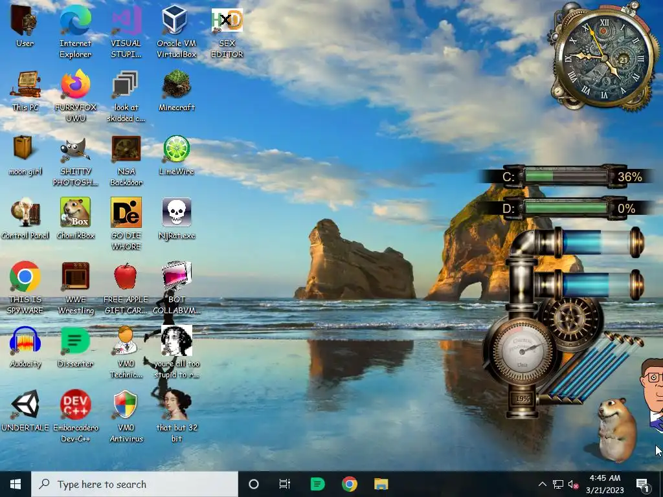Select the look at skidded c... icon
The image size is (663, 497).
click(126, 96)
